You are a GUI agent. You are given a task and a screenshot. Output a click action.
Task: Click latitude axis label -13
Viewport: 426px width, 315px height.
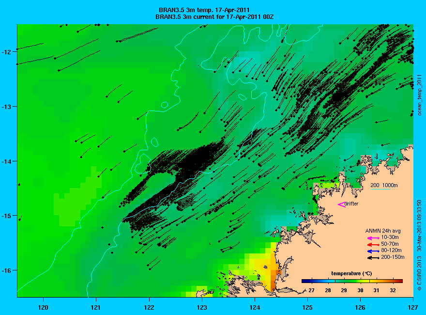[x=6, y=107]
